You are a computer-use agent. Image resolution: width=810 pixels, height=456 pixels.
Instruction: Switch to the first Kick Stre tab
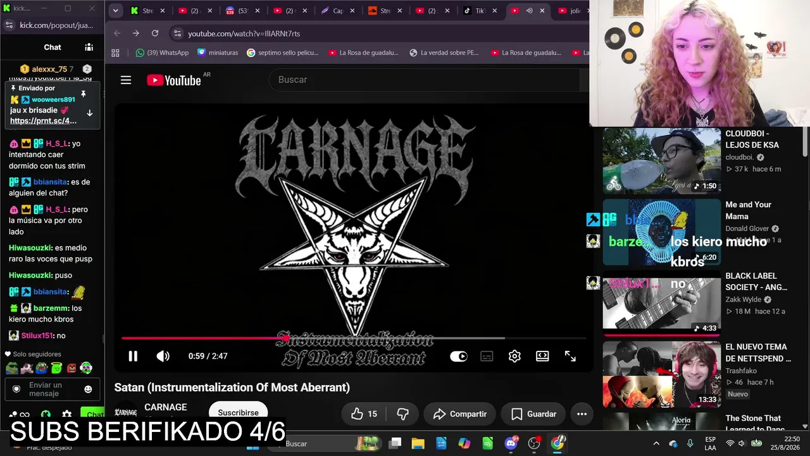147,11
